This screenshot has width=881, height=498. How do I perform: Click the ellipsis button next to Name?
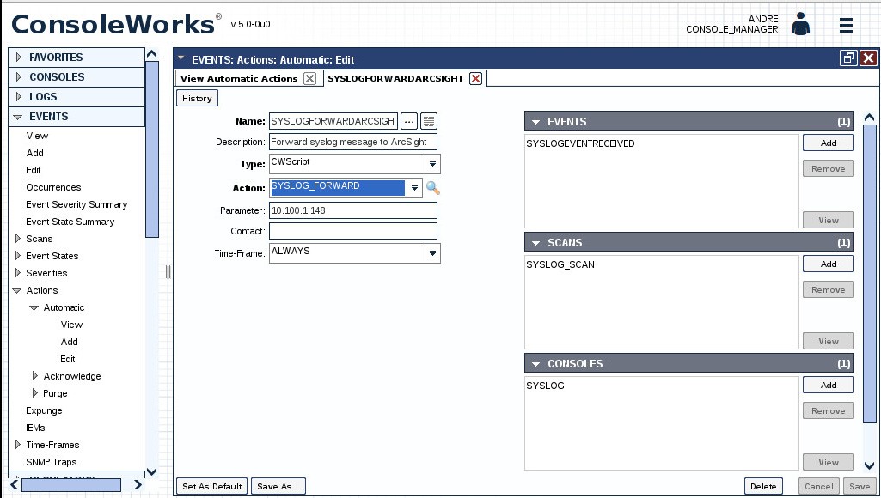click(x=409, y=121)
